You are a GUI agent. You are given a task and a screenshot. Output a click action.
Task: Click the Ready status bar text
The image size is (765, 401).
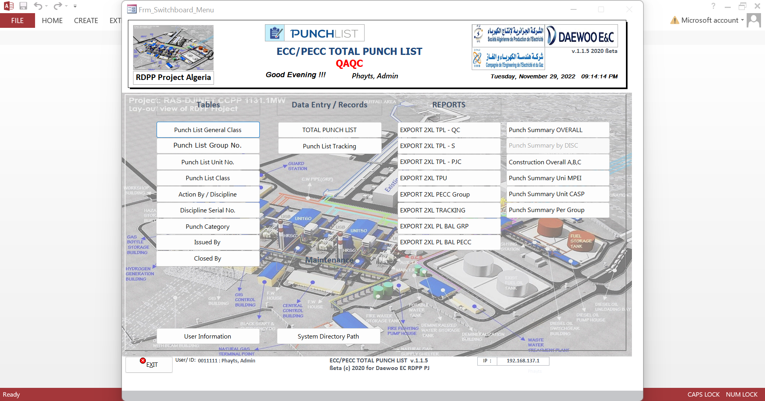click(11, 395)
